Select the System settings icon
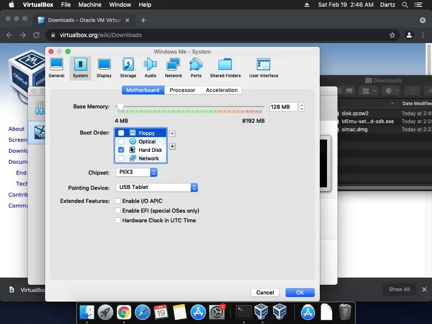The height and width of the screenshot is (324, 432). [x=80, y=68]
